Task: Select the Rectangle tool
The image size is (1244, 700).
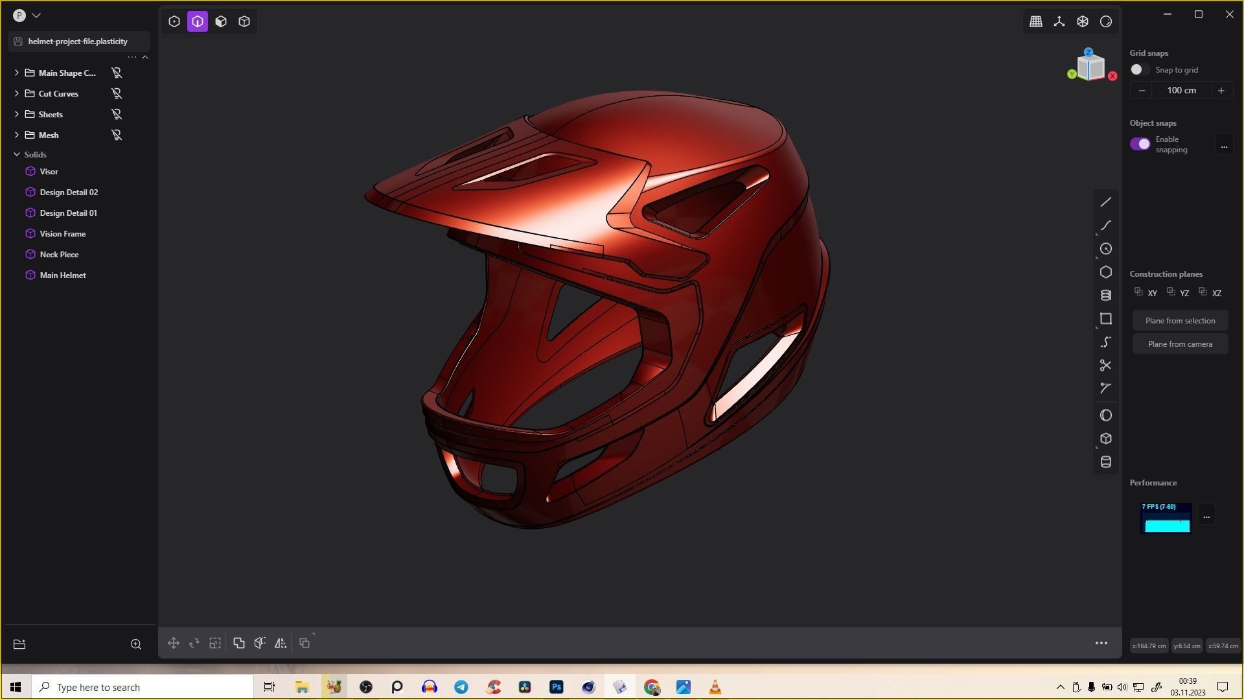Action: pos(1106,318)
